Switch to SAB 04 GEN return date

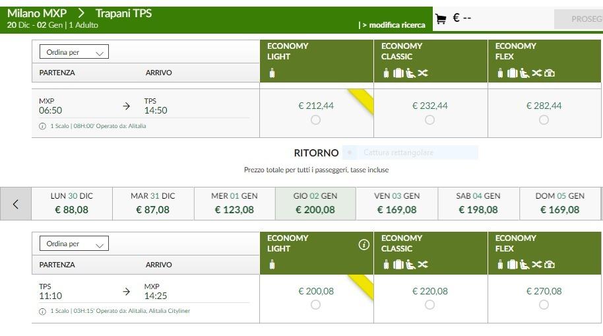[x=478, y=203]
